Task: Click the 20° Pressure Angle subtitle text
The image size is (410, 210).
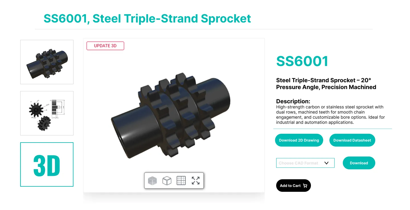Action: tap(326, 84)
